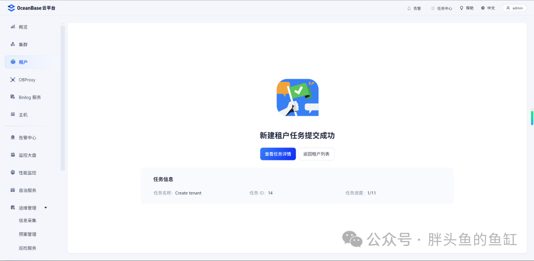
Task: Click the sidebar vertical scrollbar
Action: [63, 97]
